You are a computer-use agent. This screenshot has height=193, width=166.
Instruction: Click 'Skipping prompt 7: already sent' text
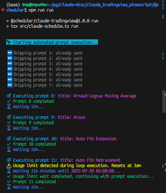(x=48, y=85)
